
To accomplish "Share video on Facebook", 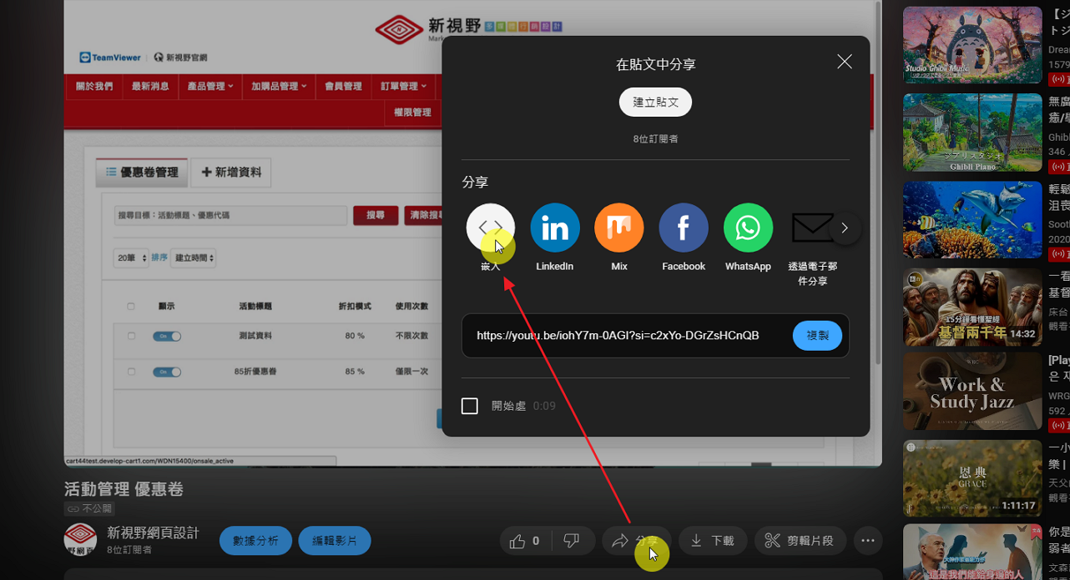I will (x=684, y=227).
